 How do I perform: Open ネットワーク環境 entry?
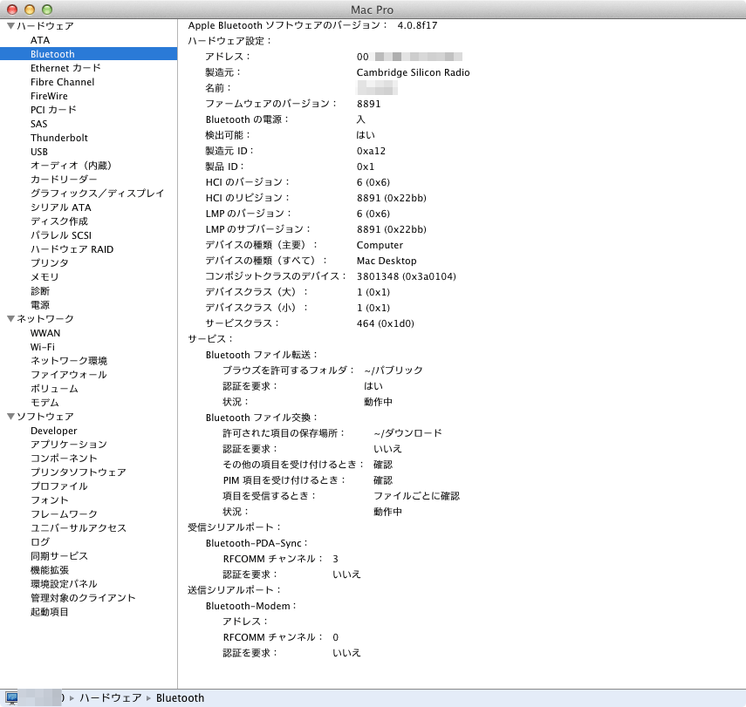[69, 361]
